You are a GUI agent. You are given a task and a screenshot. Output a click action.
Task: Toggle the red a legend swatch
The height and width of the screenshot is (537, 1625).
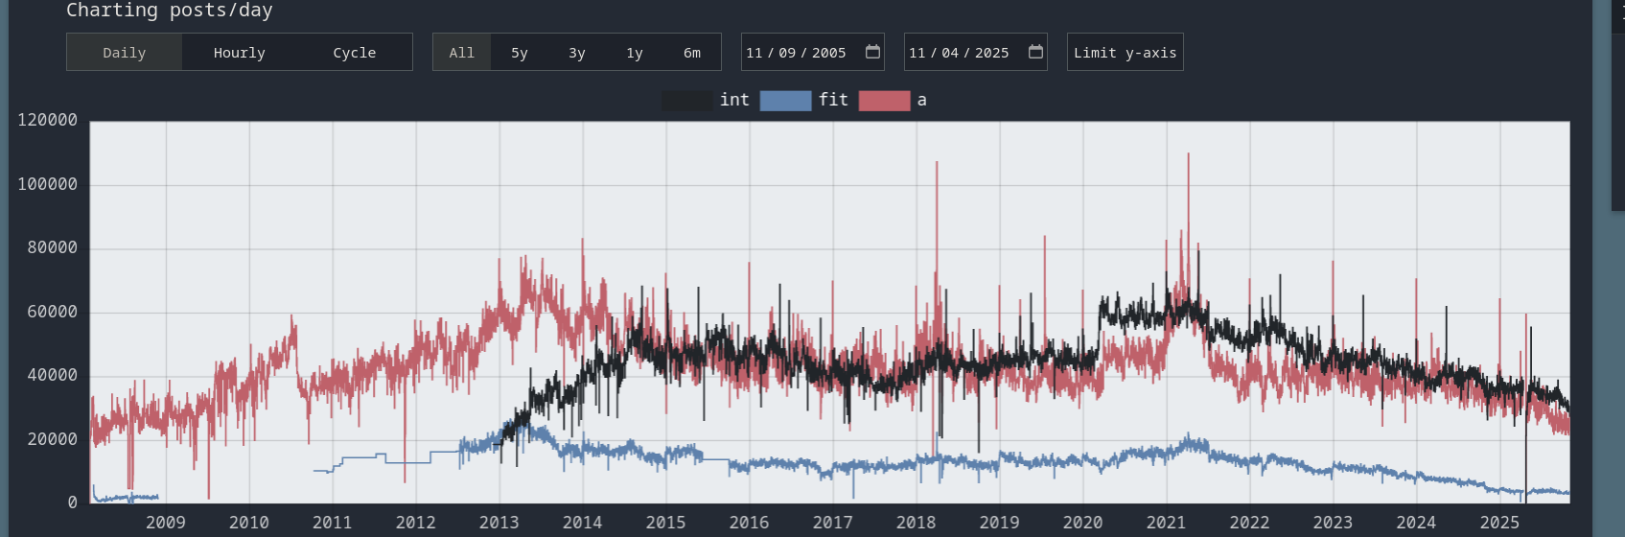pos(885,100)
